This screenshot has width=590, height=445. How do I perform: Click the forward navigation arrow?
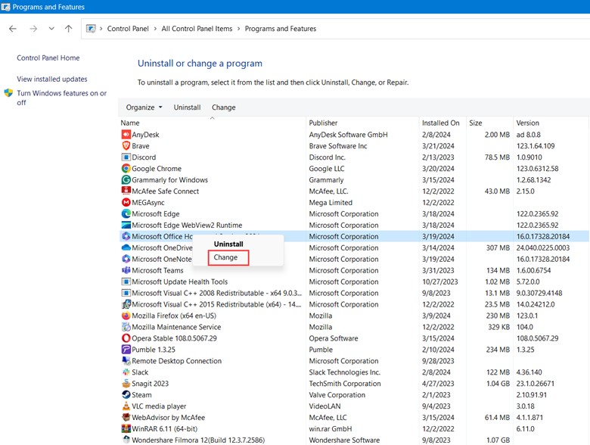click(33, 29)
